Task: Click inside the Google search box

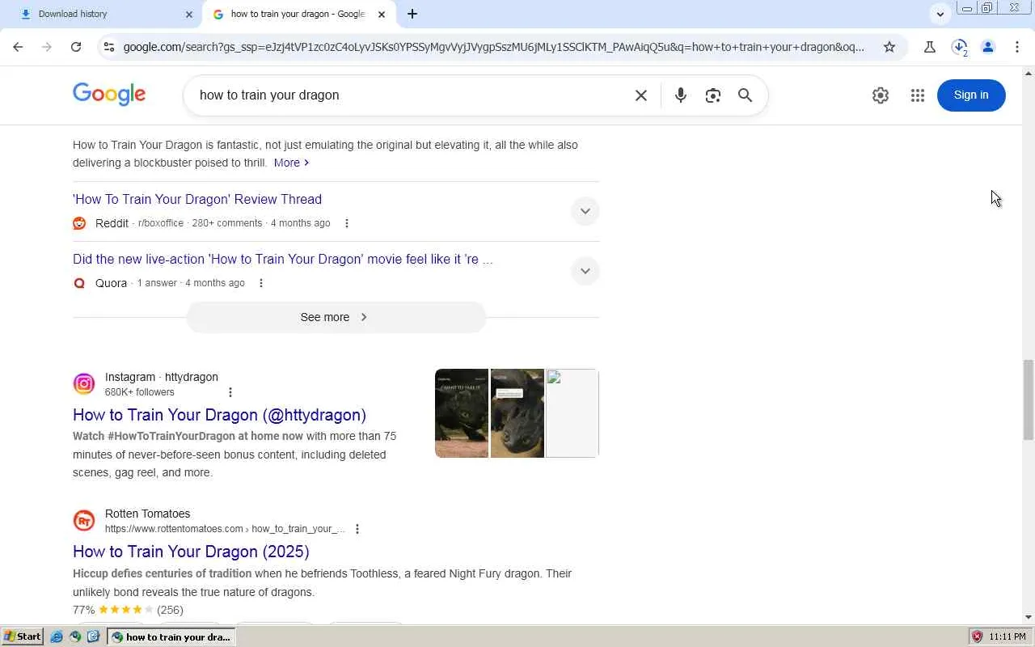Action: pos(412,95)
